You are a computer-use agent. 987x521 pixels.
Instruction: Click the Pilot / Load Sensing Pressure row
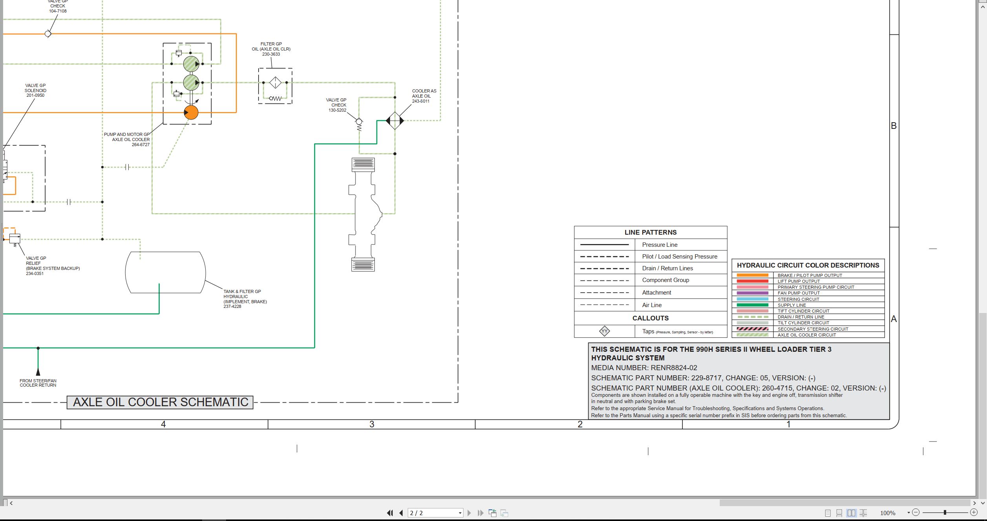[650, 257]
